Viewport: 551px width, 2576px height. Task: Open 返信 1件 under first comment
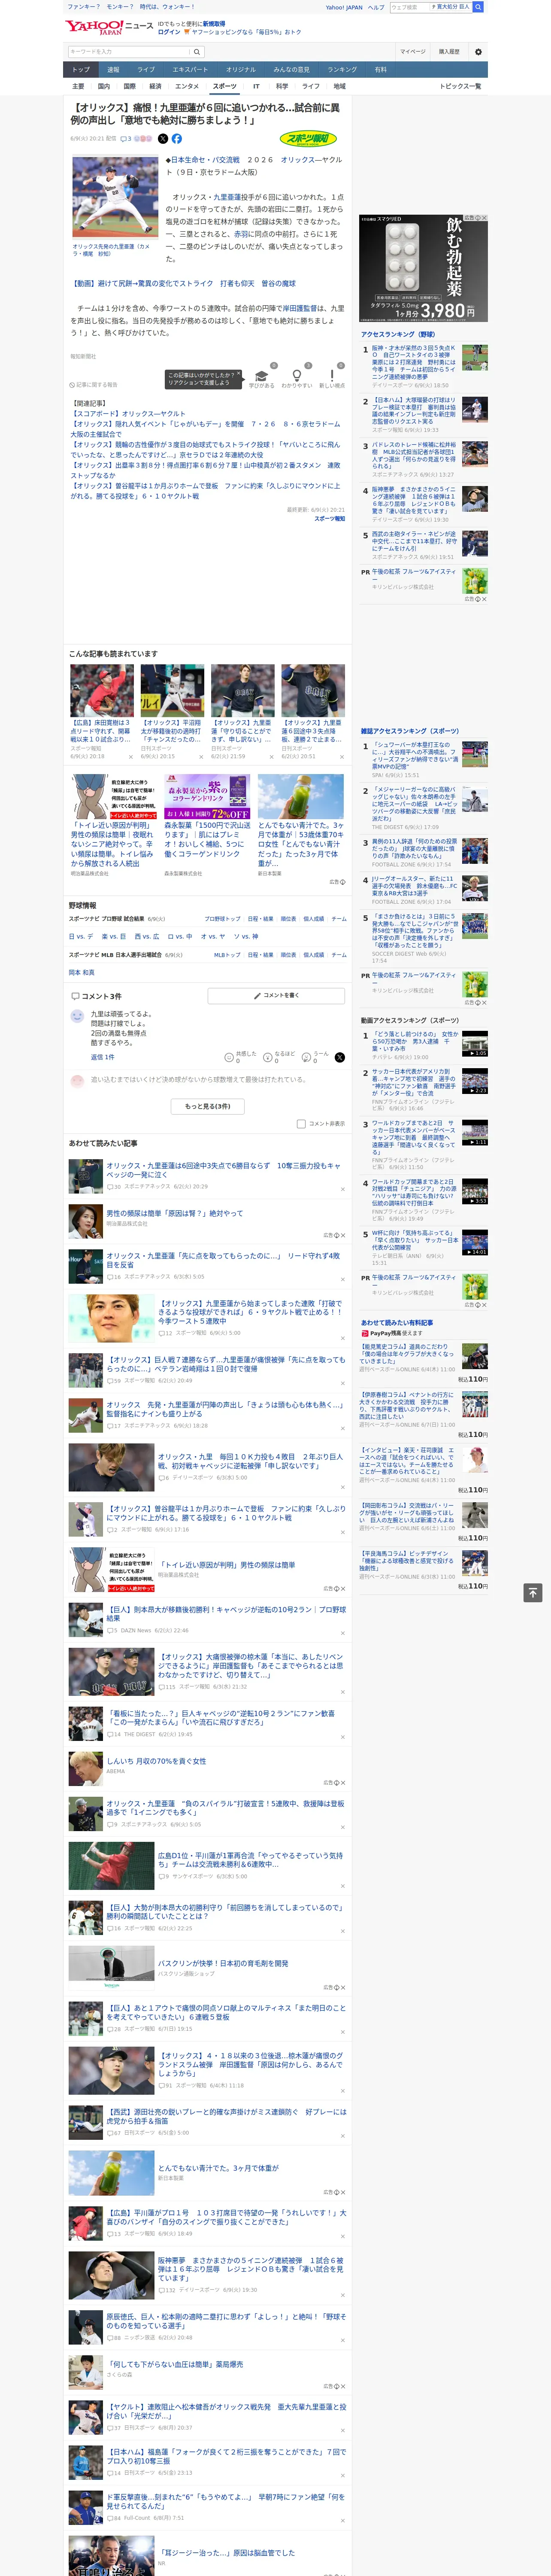(x=102, y=1057)
